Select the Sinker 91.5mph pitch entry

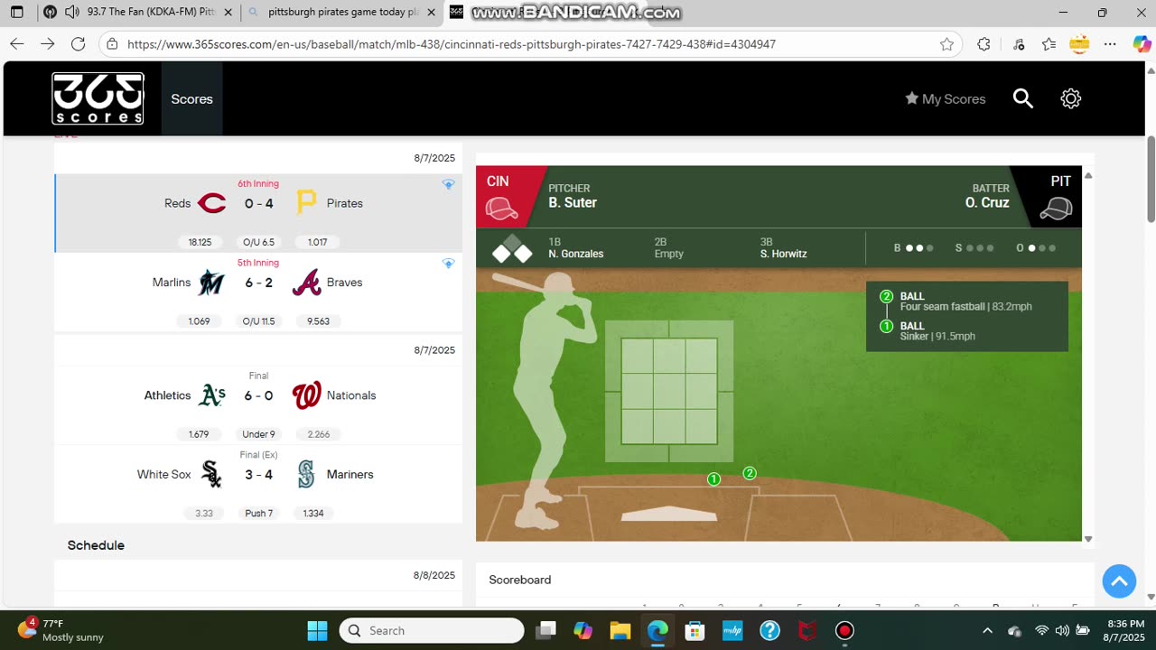[x=937, y=331]
